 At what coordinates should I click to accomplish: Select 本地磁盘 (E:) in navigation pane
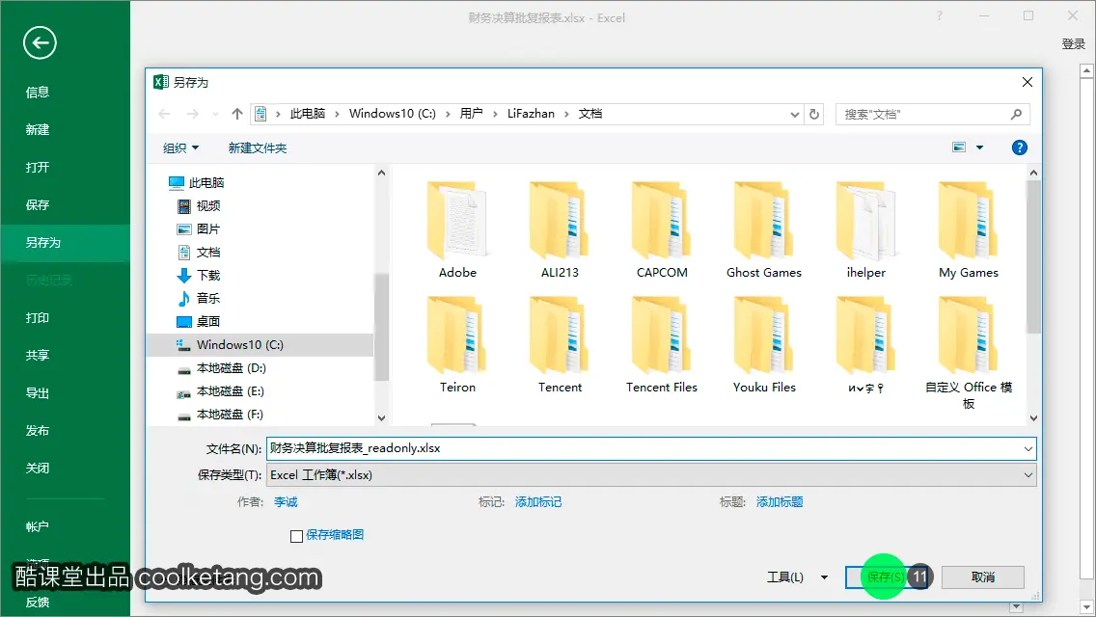click(x=221, y=390)
